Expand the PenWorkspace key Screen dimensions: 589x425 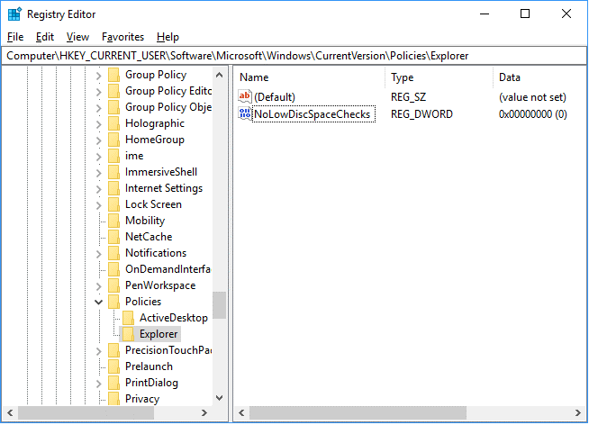98,286
